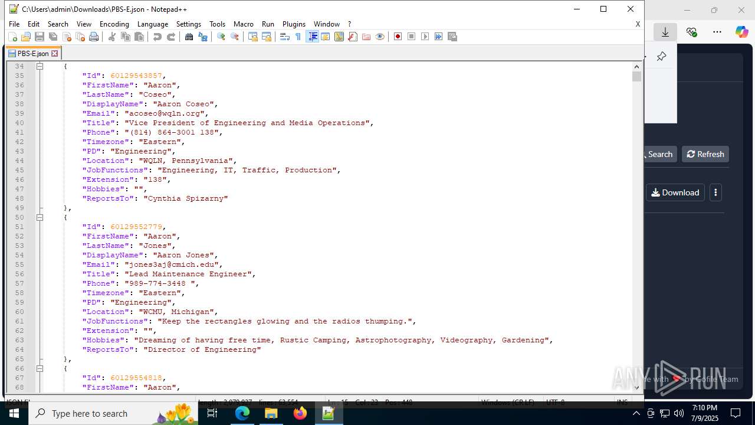Click the Replace toolbar icon
755x425 pixels.
coord(202,37)
